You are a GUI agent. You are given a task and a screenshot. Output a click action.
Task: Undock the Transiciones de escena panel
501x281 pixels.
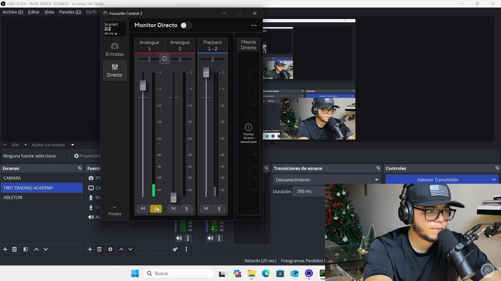pos(378,168)
